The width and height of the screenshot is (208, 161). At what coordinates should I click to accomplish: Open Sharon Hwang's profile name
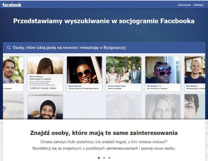pyautogui.click(x=36, y=76)
